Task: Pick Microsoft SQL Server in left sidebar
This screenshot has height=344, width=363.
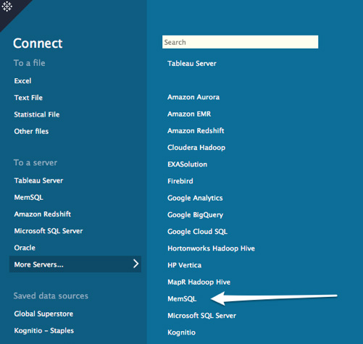Action: 49,231
